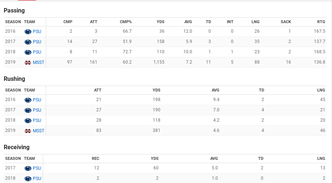Click Penn State logo in 2018 passing row
Image resolution: width=332 pixels, height=183 pixels.
pyautogui.click(x=28, y=52)
